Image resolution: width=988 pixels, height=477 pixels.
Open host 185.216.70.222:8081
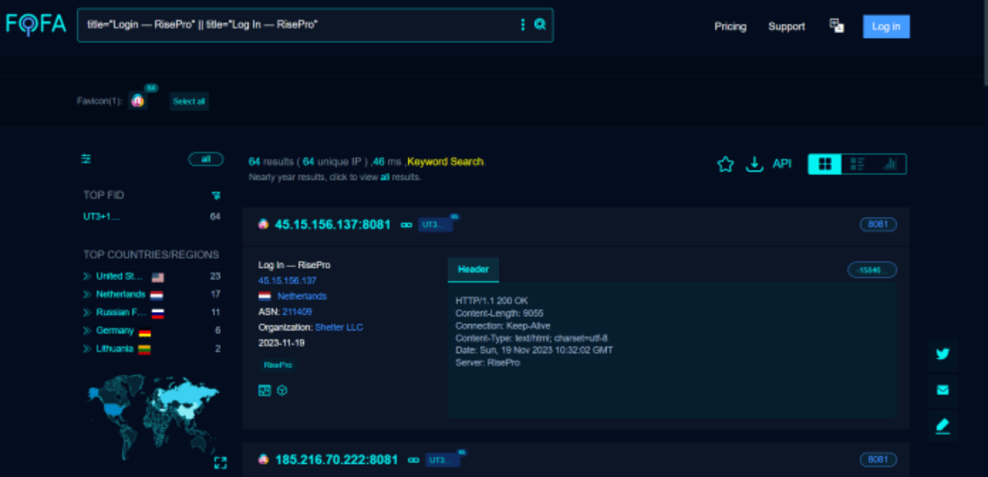point(337,460)
